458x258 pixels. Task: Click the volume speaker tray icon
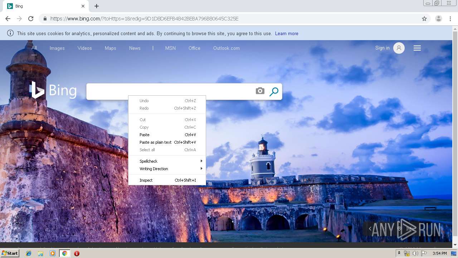click(415, 253)
